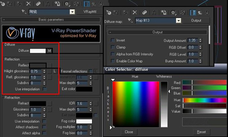Toggle Show Map in Viewport in left toolbar
The width and height of the screenshot is (228, 137).
point(77,4)
